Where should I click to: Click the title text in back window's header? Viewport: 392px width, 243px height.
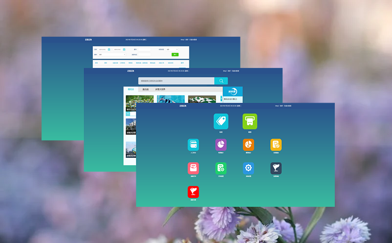pyautogui.click(x=88, y=40)
